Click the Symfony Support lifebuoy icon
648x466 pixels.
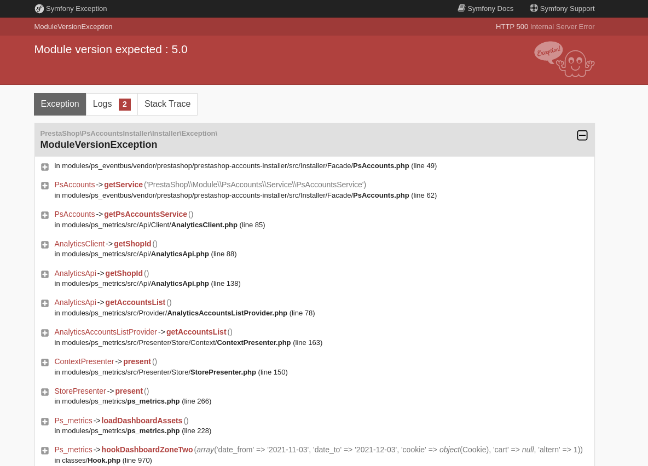click(534, 8)
